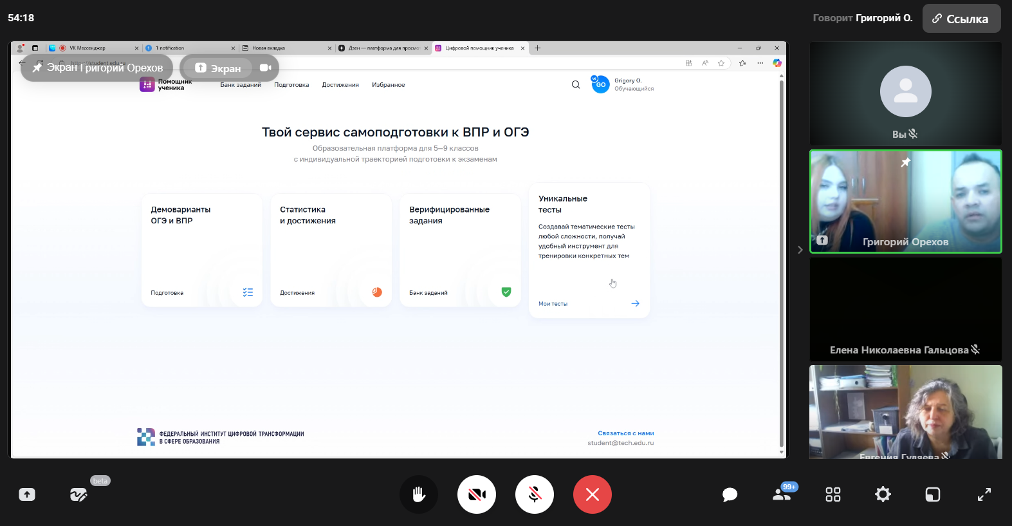1012x526 pixels.
Task: Raise hand in the call
Action: [419, 494]
